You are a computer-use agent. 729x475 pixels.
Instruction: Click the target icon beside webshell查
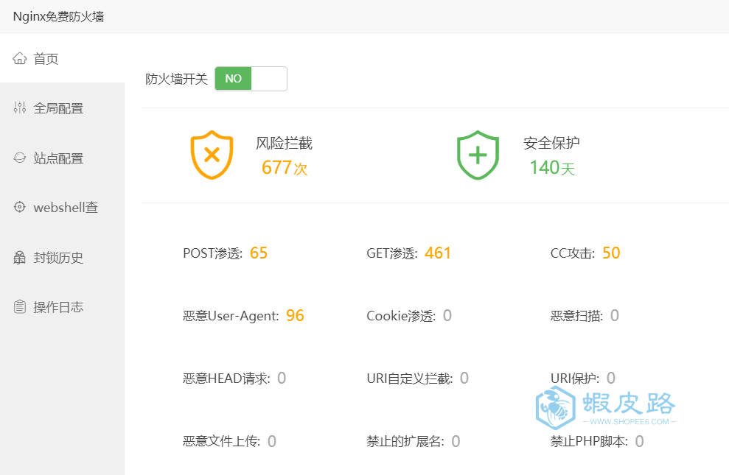(19, 207)
